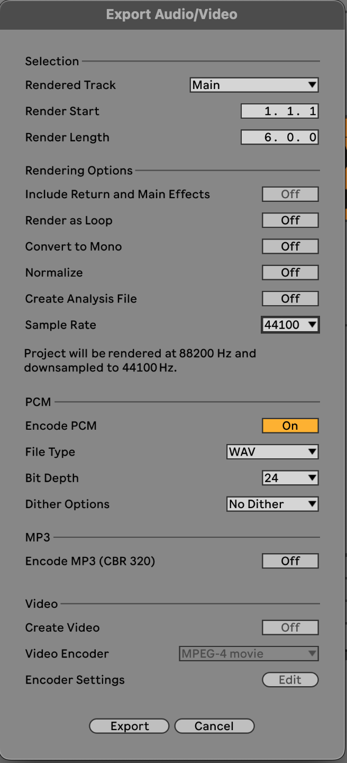Viewport: 347px width, 763px height.
Task: Toggle Include Return and Main Effects
Action: pos(290,194)
